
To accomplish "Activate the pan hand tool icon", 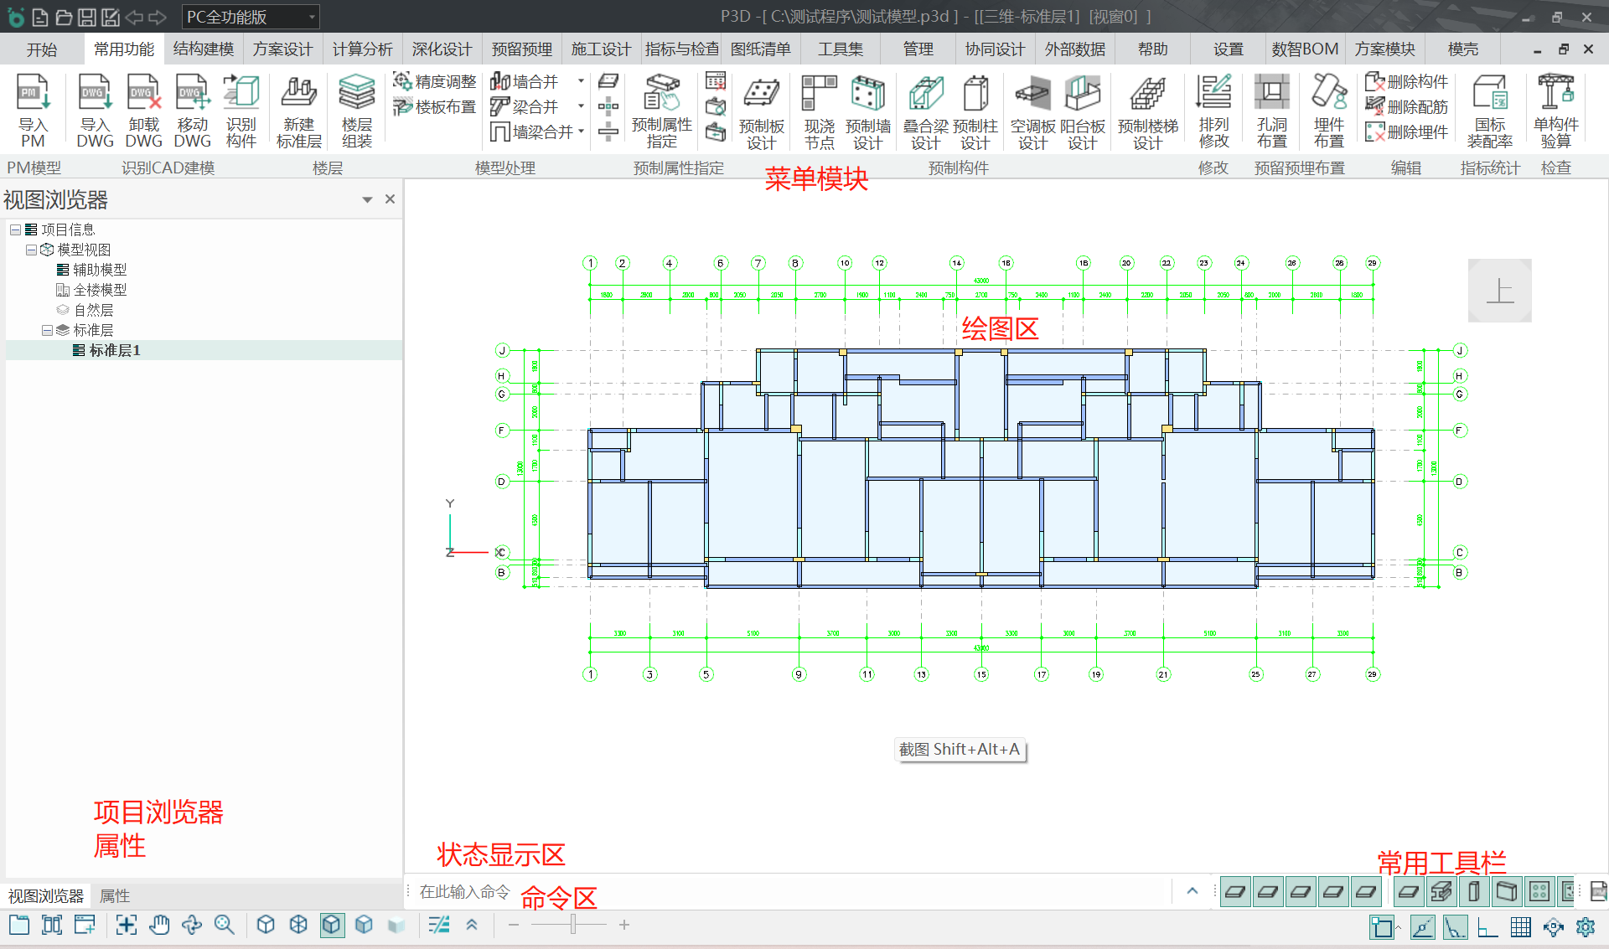I will [x=159, y=925].
